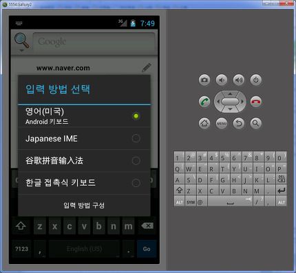
Task: Select the www.naver.com suggestion
Action: pyautogui.click(x=63, y=68)
